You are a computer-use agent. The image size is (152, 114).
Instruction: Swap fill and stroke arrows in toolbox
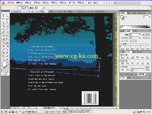(x=8, y=63)
